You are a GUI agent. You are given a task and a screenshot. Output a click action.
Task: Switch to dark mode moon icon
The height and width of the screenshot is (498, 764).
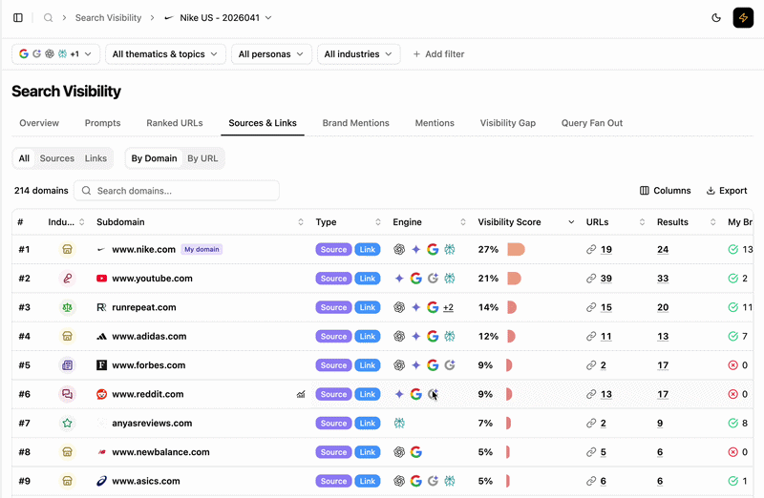(x=716, y=18)
